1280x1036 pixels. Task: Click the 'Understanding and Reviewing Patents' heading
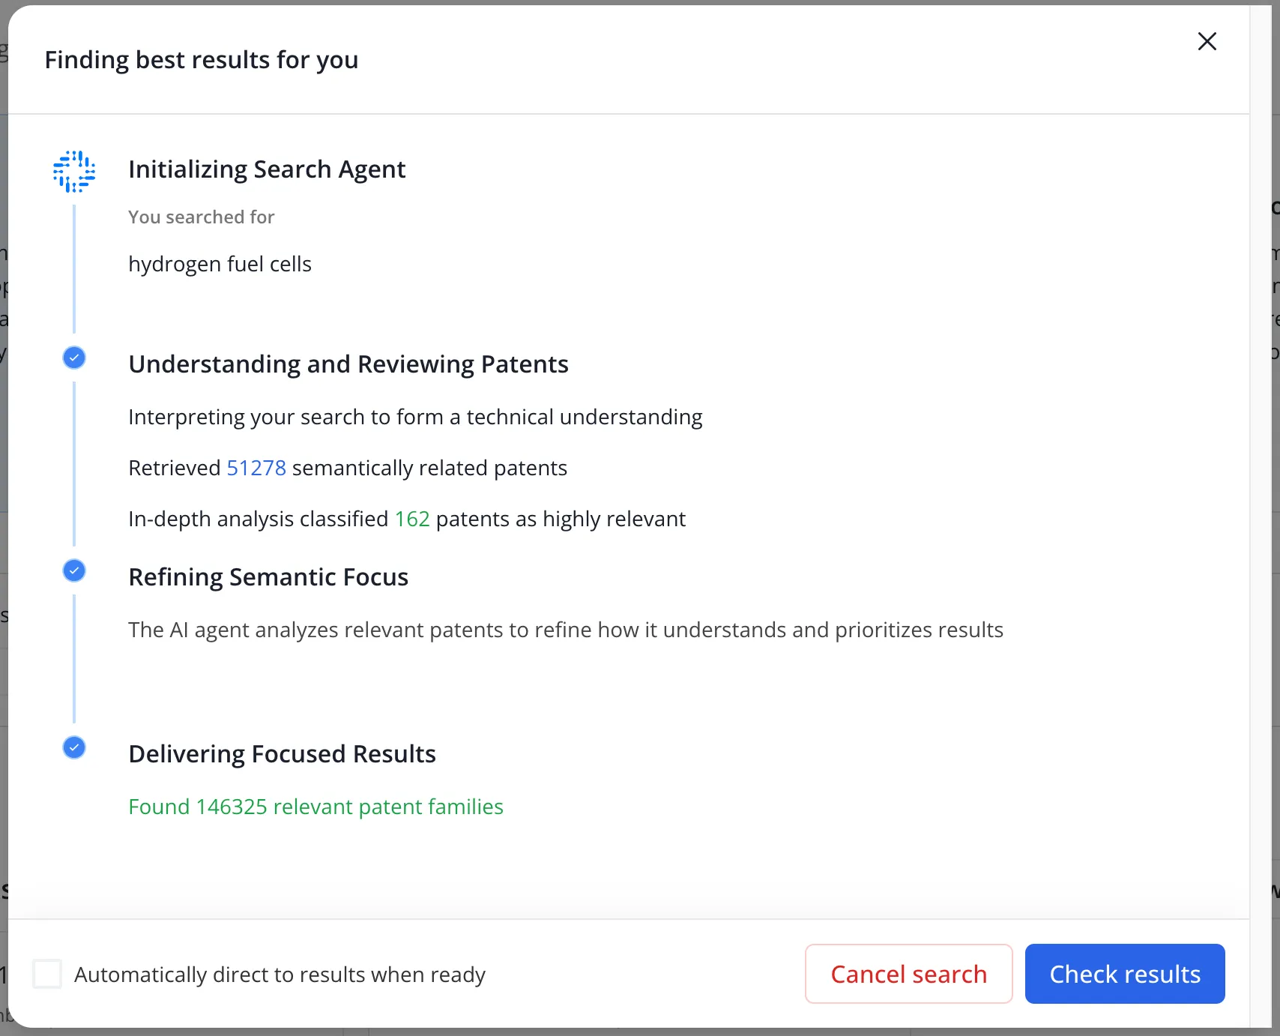coord(348,364)
